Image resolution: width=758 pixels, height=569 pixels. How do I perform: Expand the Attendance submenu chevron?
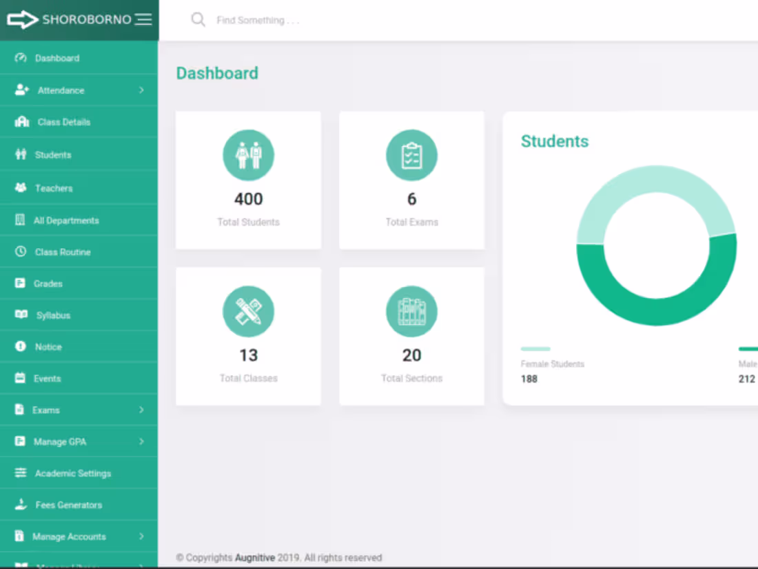coord(141,90)
